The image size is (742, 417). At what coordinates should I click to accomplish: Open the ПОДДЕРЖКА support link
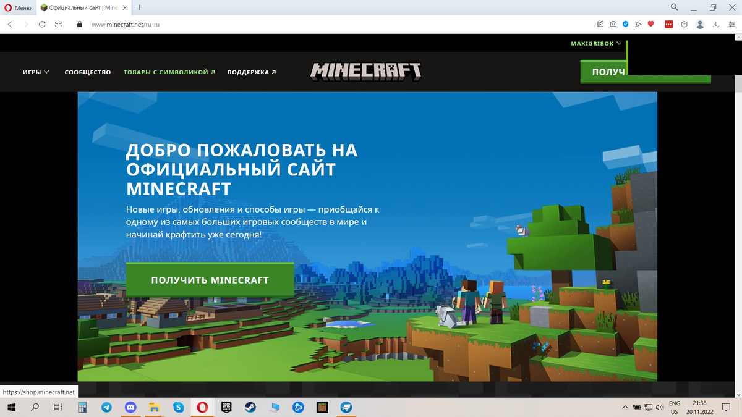(252, 72)
